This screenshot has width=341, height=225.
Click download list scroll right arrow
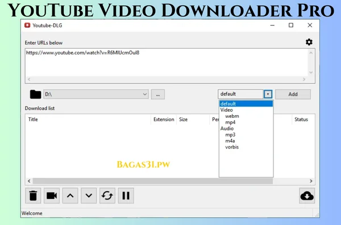[311, 181]
